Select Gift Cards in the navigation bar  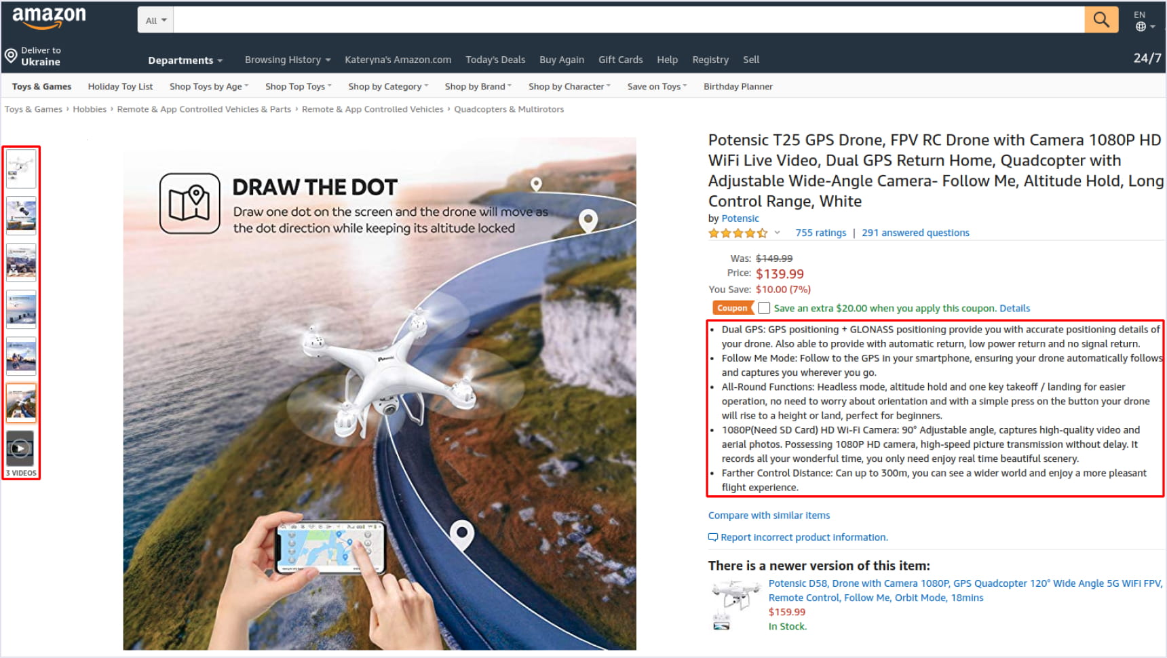click(x=621, y=60)
